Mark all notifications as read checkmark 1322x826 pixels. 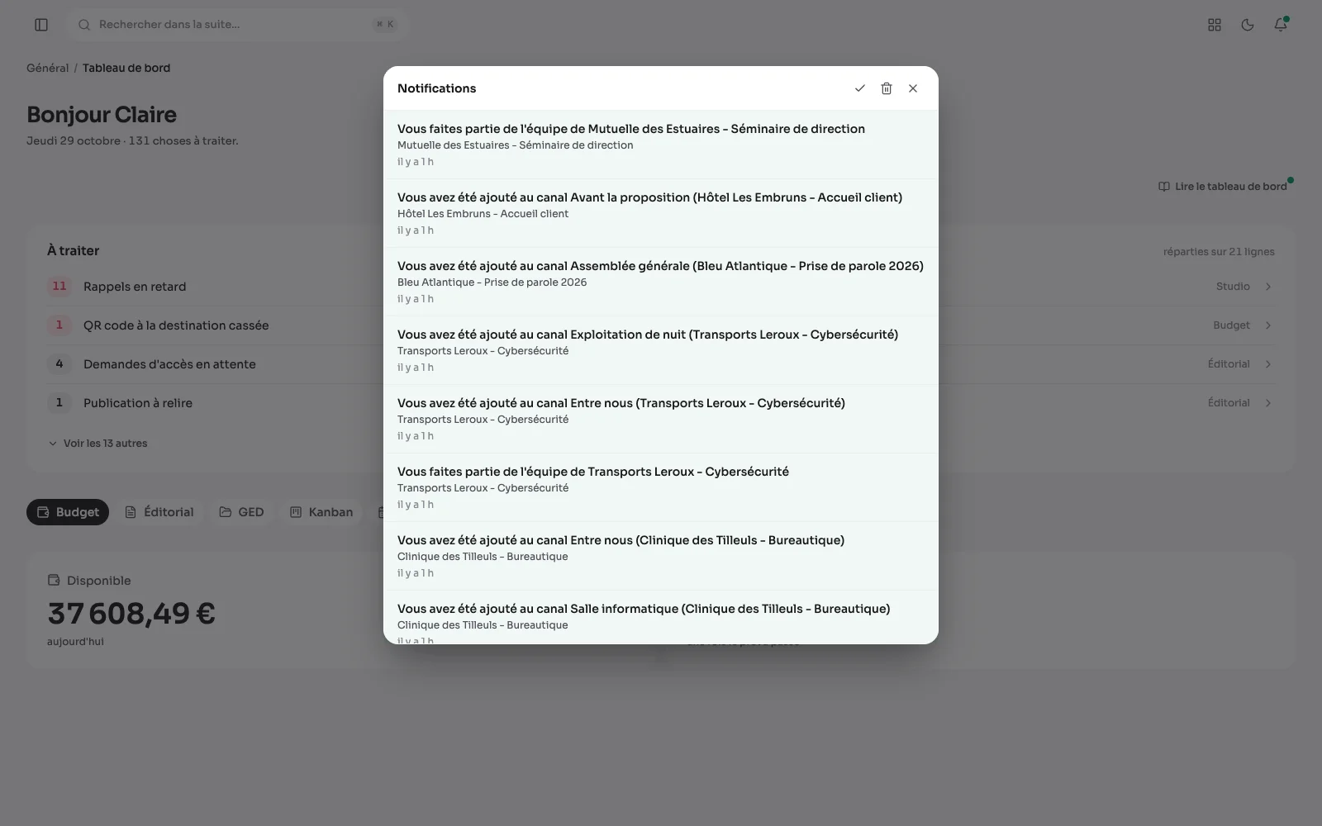(x=860, y=88)
